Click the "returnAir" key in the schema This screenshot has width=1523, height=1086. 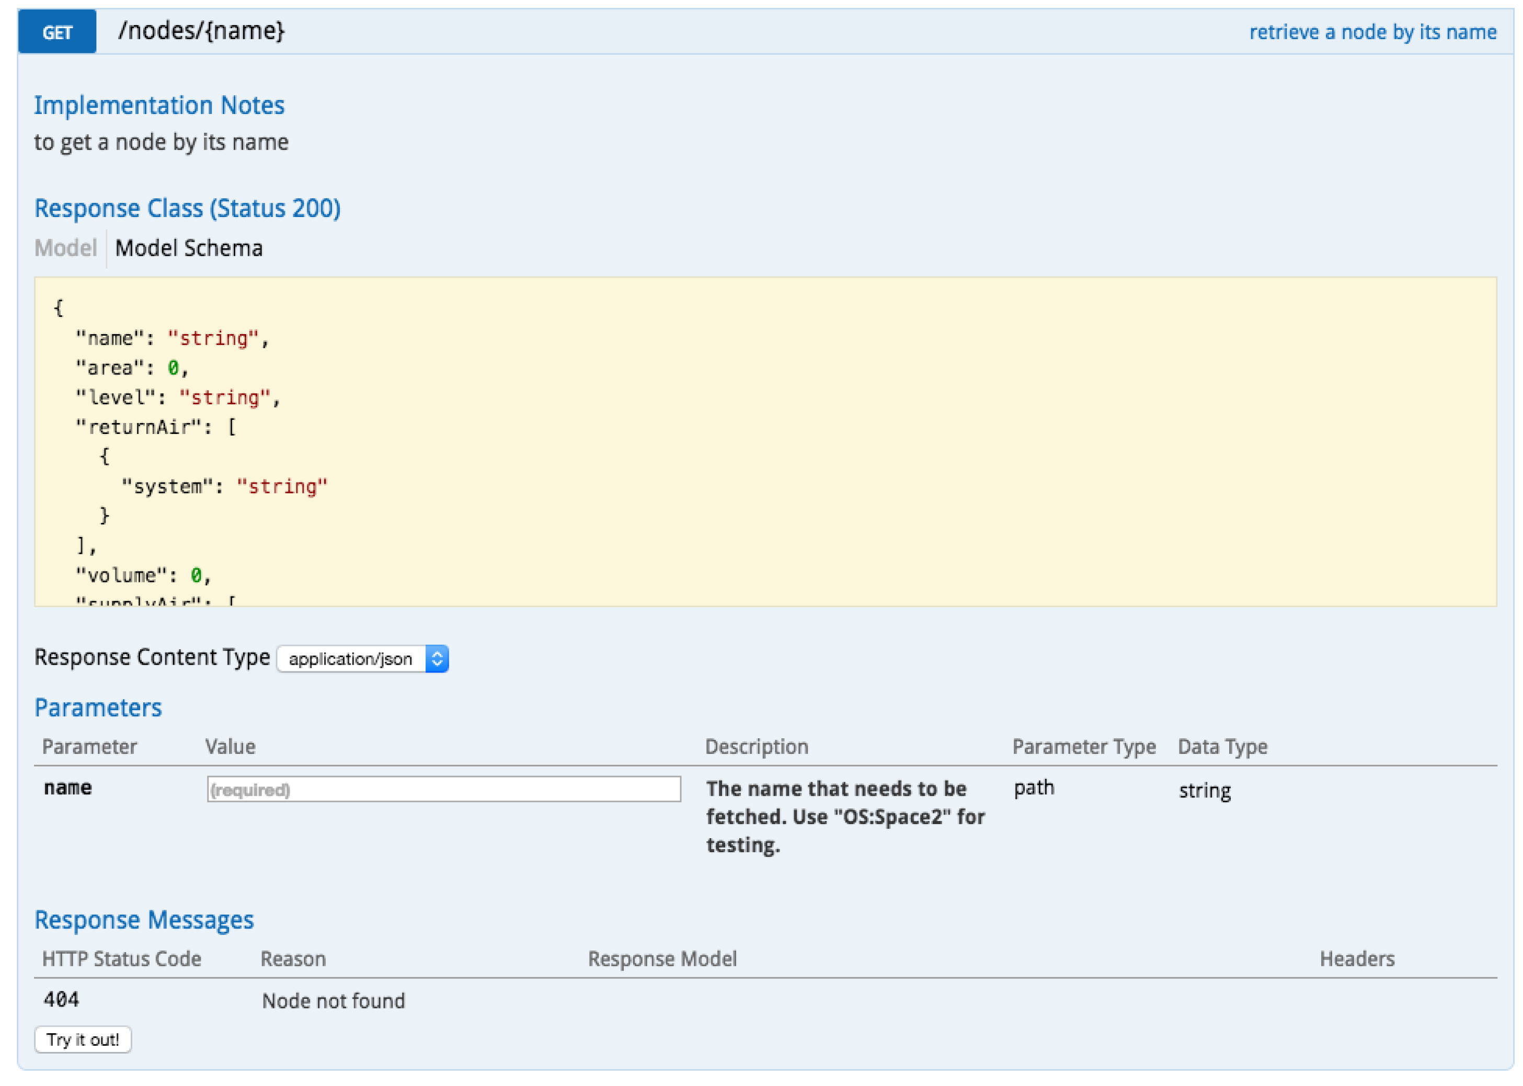[139, 427]
